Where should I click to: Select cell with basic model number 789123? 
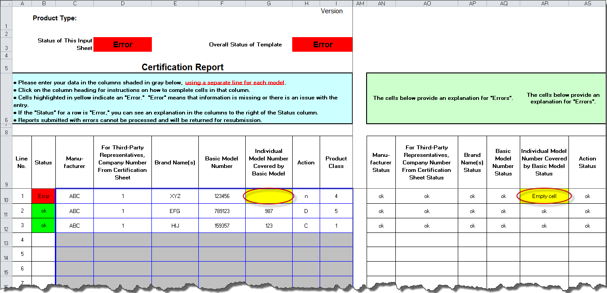(222, 211)
